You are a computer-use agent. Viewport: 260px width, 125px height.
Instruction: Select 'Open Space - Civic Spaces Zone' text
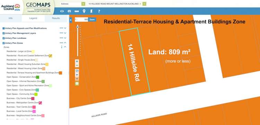coord(21,90)
